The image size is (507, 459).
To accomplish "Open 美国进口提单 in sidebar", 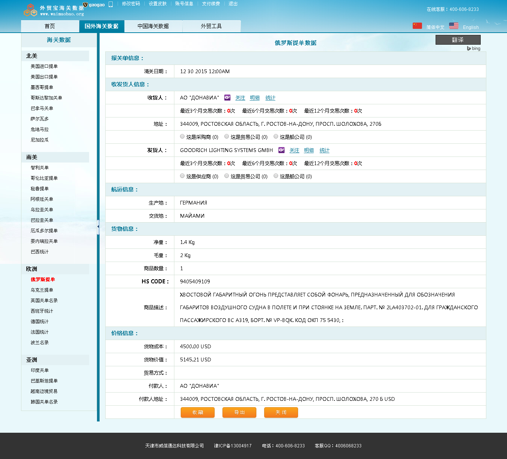I will pyautogui.click(x=44, y=66).
